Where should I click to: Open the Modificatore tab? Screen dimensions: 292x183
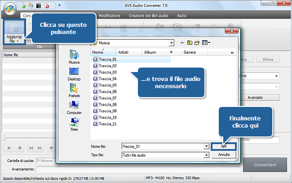coord(109,16)
